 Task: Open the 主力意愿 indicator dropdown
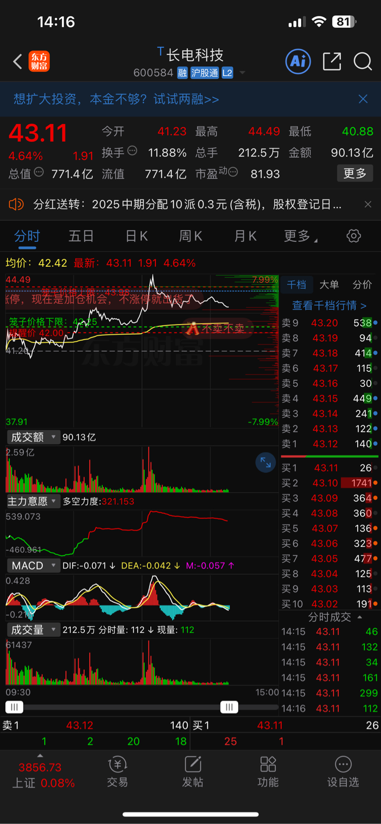(33, 501)
